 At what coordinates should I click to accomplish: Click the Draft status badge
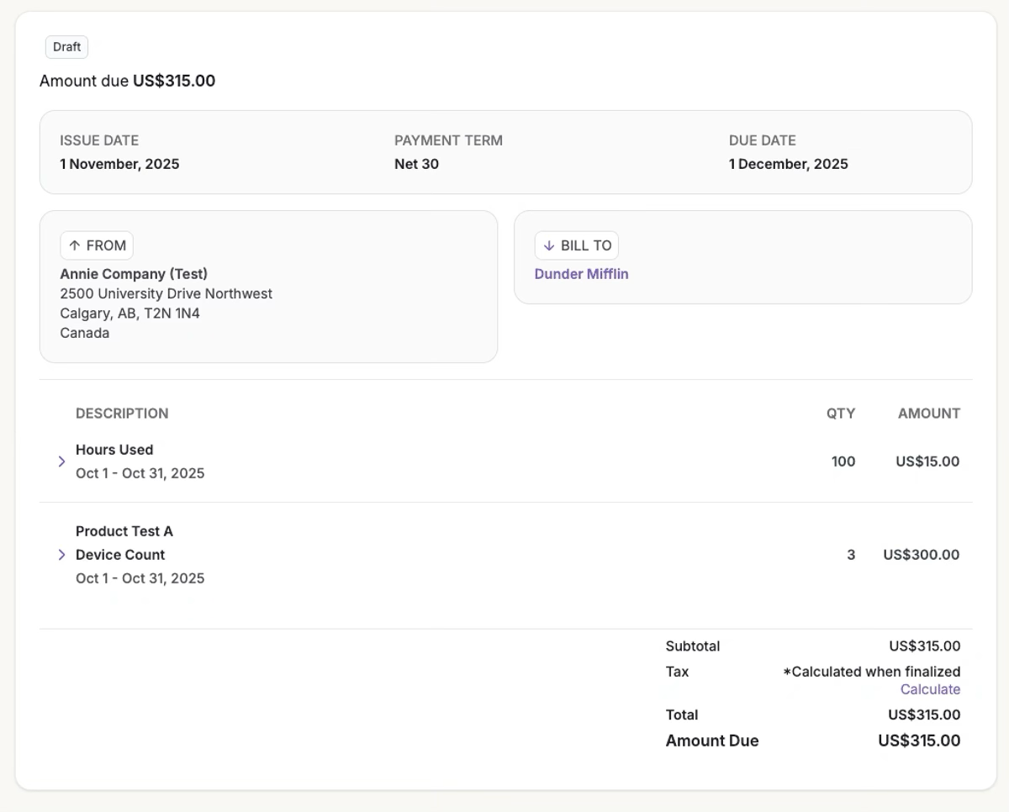click(66, 47)
